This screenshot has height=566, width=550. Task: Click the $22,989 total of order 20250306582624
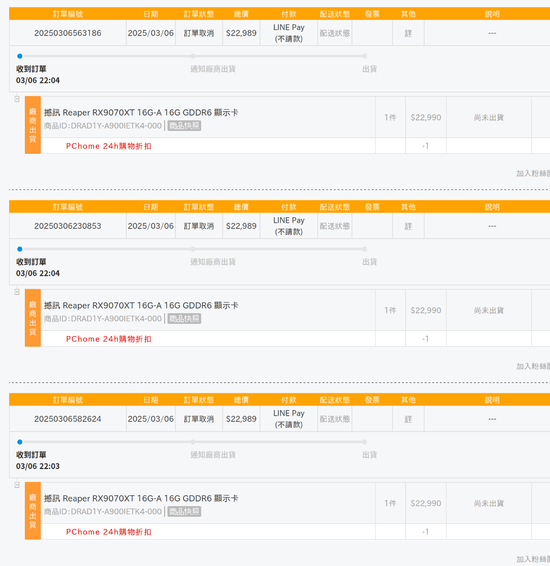[x=241, y=419]
